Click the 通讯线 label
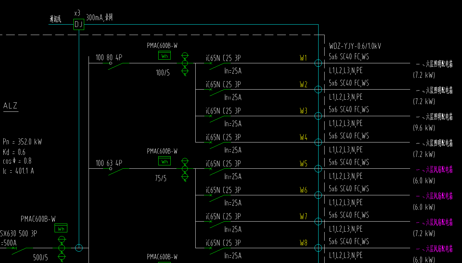This screenshot has width=462, height=263. tap(55, 19)
